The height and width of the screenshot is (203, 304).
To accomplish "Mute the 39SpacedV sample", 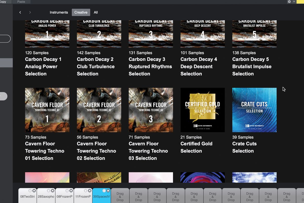I will pos(108,190).
